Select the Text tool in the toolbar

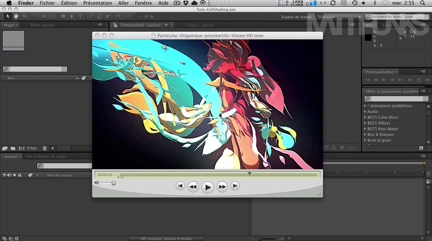coord(80,16)
